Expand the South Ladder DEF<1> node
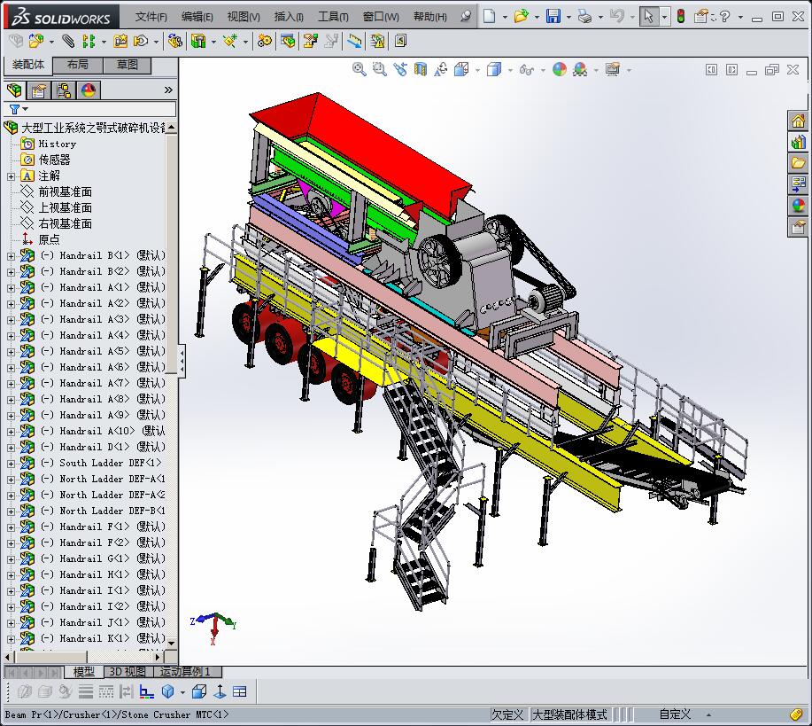This screenshot has width=812, height=726. (11, 464)
